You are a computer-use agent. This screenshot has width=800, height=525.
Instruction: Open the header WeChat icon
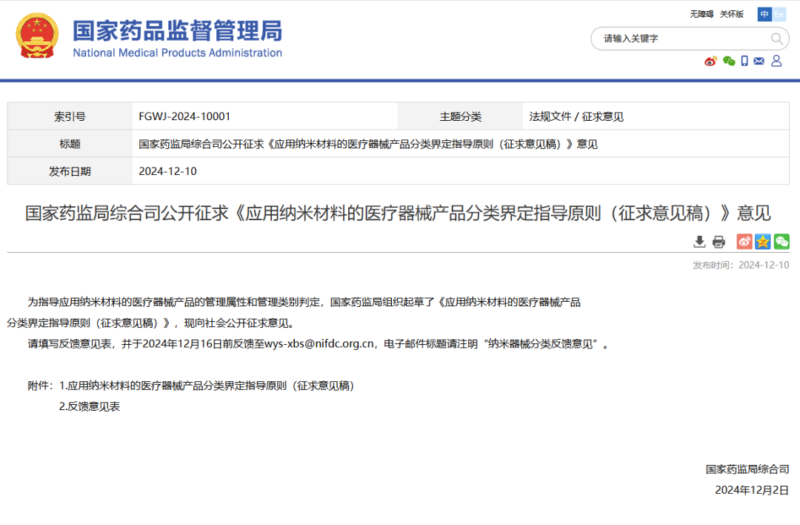729,62
